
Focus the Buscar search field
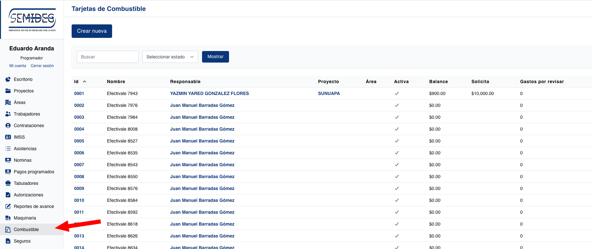pyautogui.click(x=107, y=57)
